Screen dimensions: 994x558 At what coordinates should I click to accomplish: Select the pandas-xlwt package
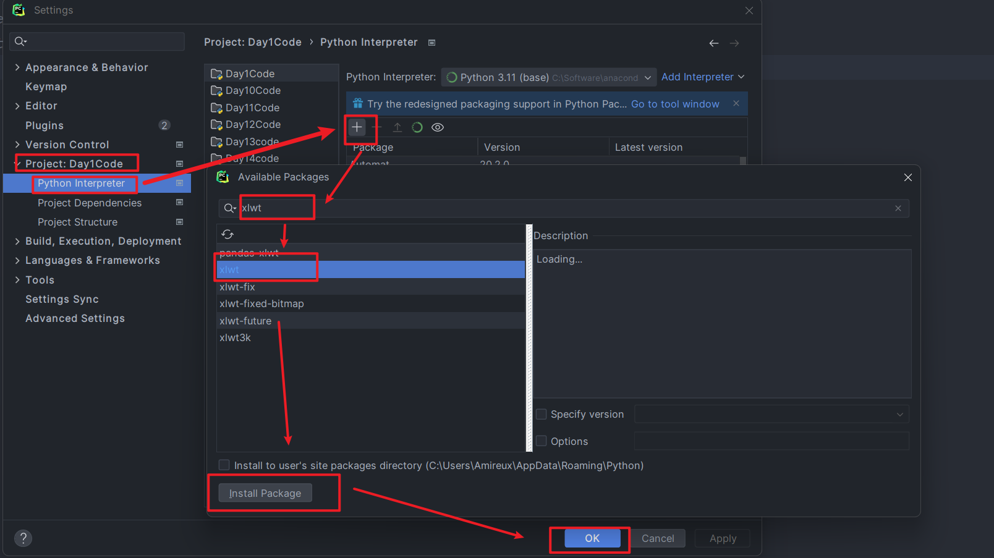pyautogui.click(x=371, y=253)
